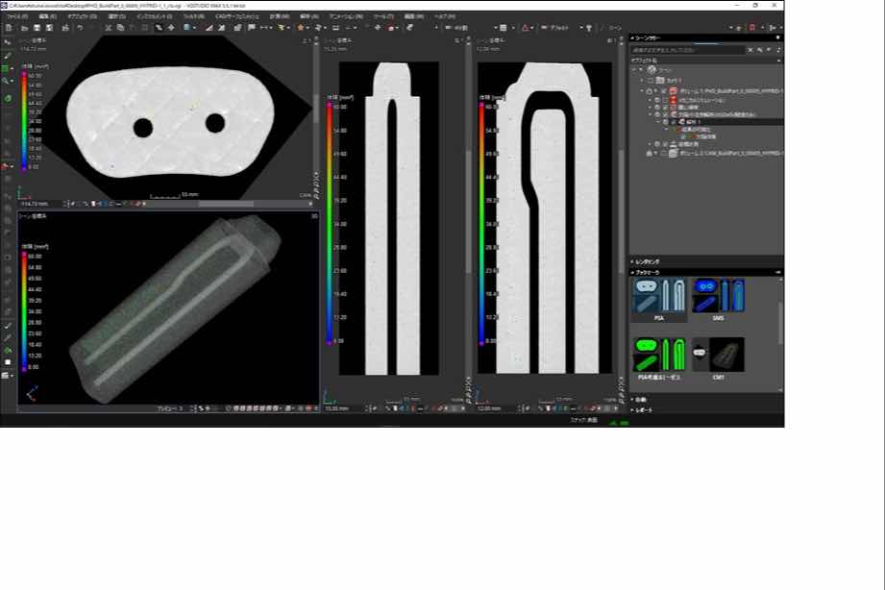Click the Undo arrow icon
This screenshot has width=885, height=590.
point(79,28)
